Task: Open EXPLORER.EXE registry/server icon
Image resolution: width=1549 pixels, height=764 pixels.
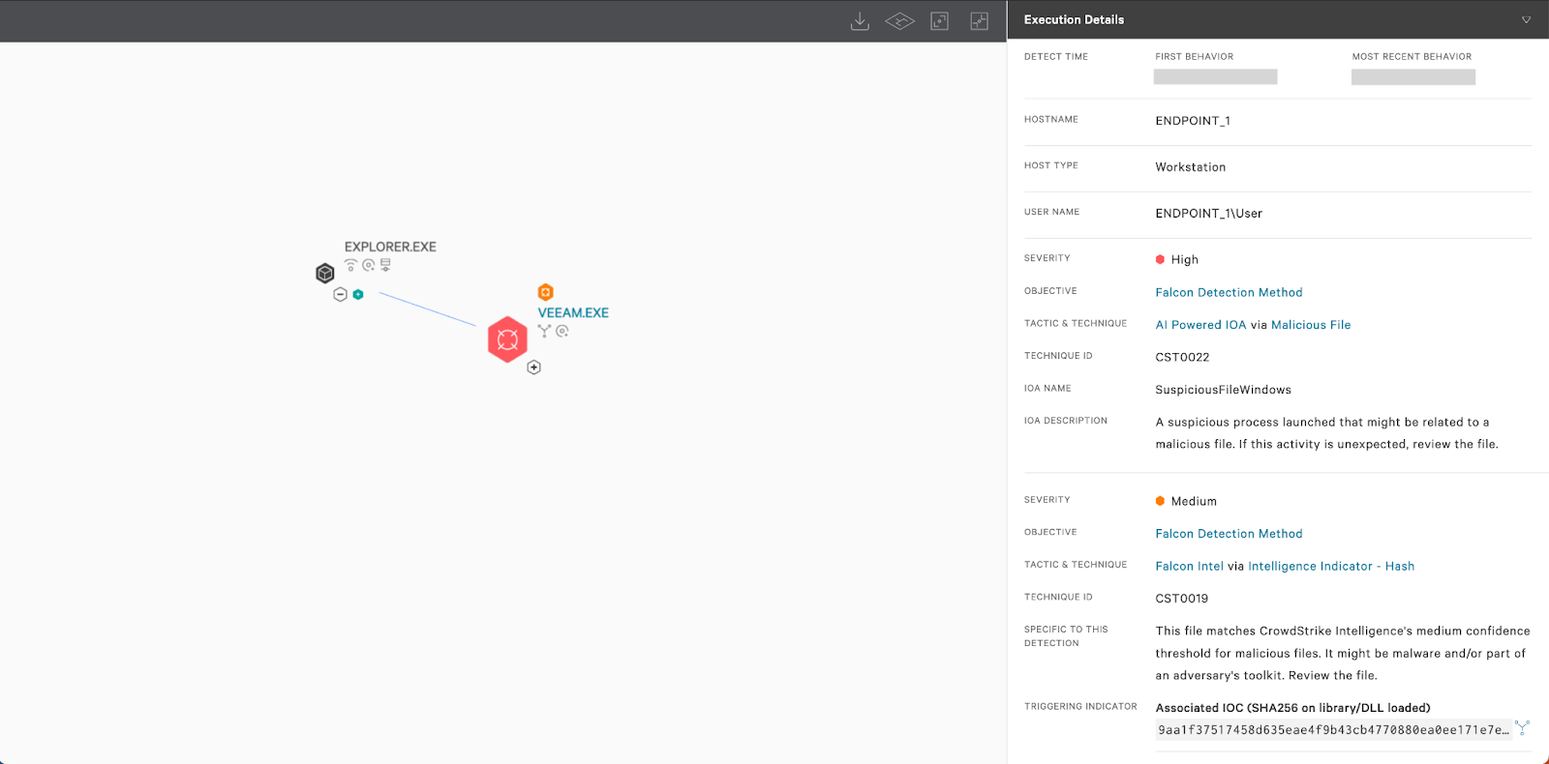Action: (x=385, y=265)
